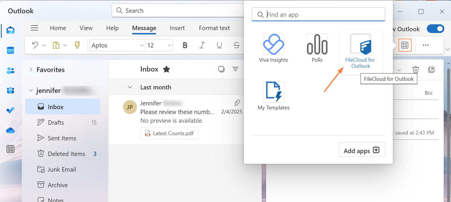Screen dimensions: 451x202
Task: Open the Latest Counts.pdf attachment
Action: tap(169, 133)
